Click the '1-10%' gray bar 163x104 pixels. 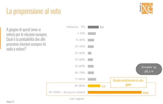[92, 33]
